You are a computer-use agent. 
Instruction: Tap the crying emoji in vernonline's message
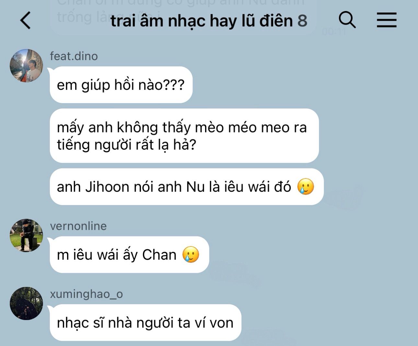point(191,255)
